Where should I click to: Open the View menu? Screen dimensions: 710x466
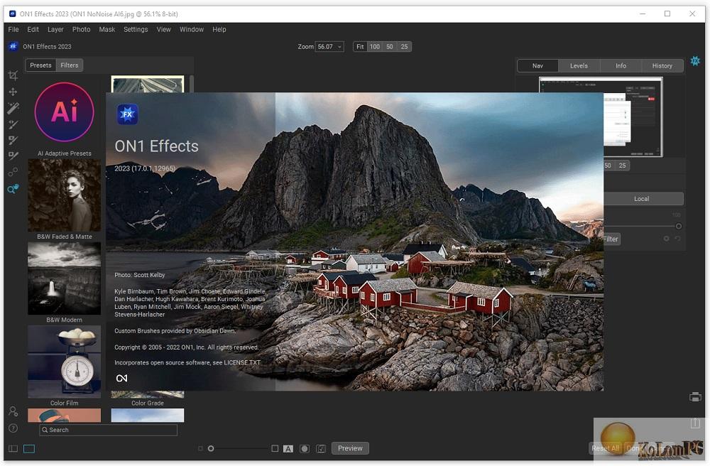coord(164,29)
